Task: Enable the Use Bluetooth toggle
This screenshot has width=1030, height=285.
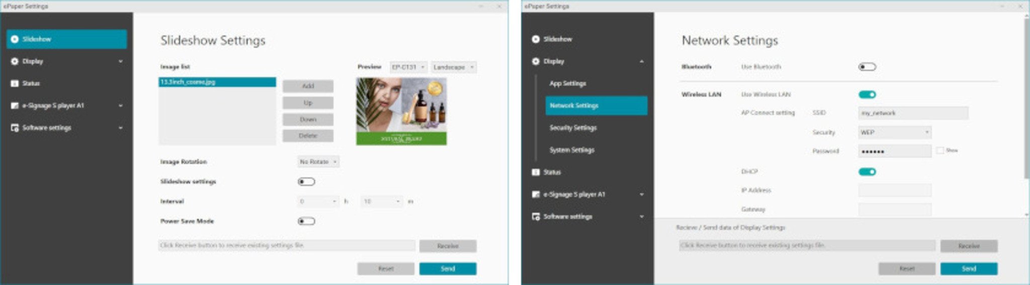Action: point(867,67)
